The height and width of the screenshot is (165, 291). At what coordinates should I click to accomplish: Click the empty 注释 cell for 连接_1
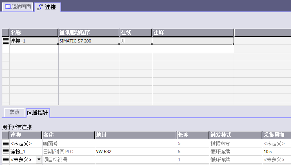pos(193,41)
